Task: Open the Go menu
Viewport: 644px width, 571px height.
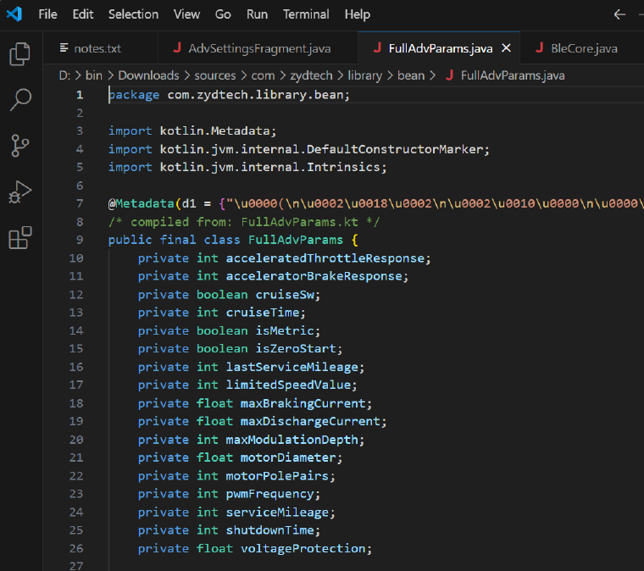Action: (223, 14)
